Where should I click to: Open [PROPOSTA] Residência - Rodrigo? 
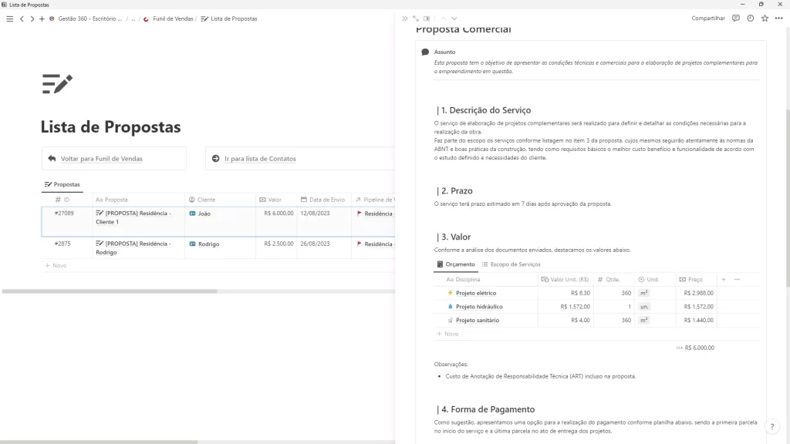pos(133,247)
